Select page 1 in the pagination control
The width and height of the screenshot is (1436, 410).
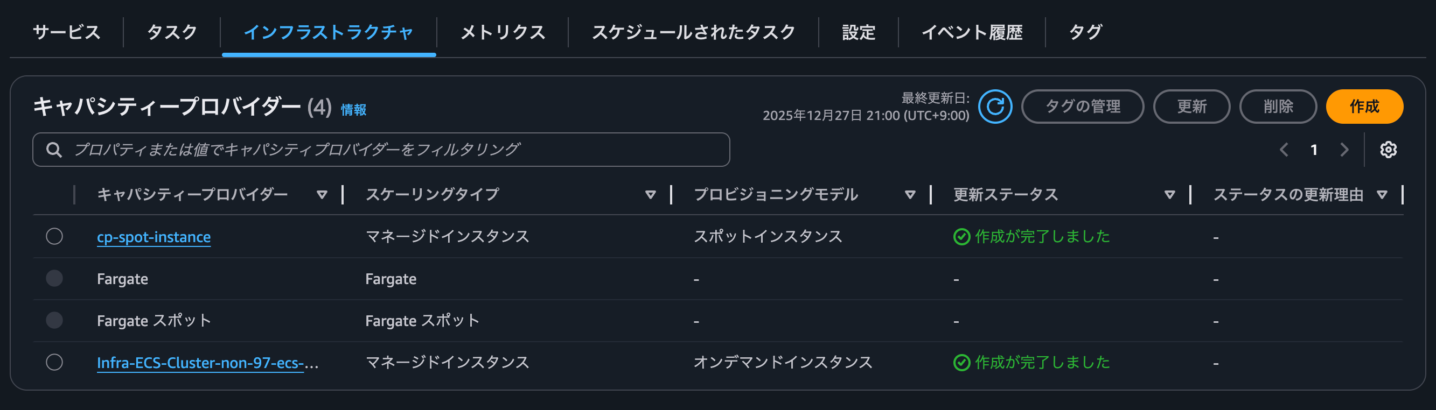pyautogui.click(x=1314, y=149)
